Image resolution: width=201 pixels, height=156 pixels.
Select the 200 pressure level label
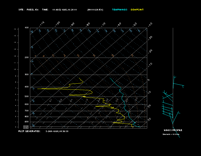click(27, 58)
